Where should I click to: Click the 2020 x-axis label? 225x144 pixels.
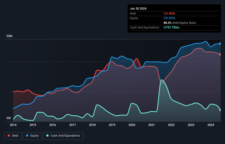pos(132,125)
